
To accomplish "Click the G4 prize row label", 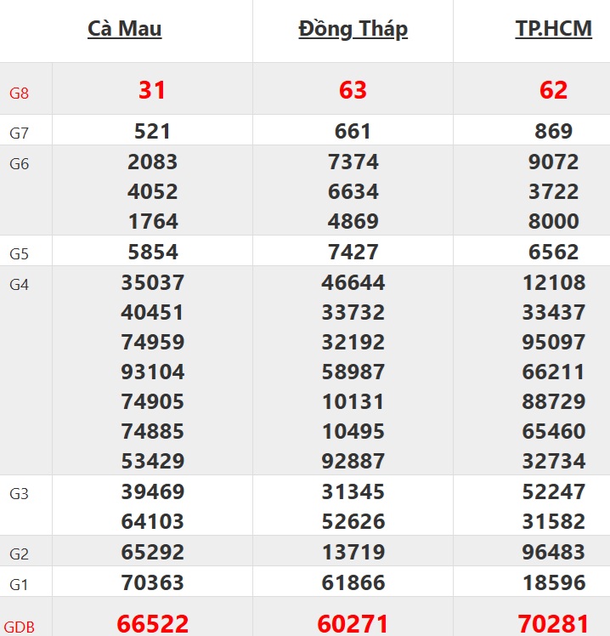I will [x=19, y=285].
